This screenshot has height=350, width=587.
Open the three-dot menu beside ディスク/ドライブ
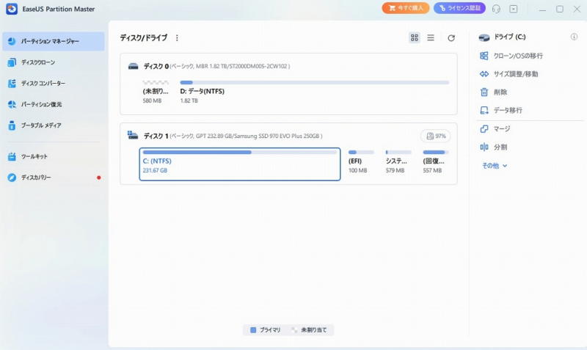click(x=177, y=37)
